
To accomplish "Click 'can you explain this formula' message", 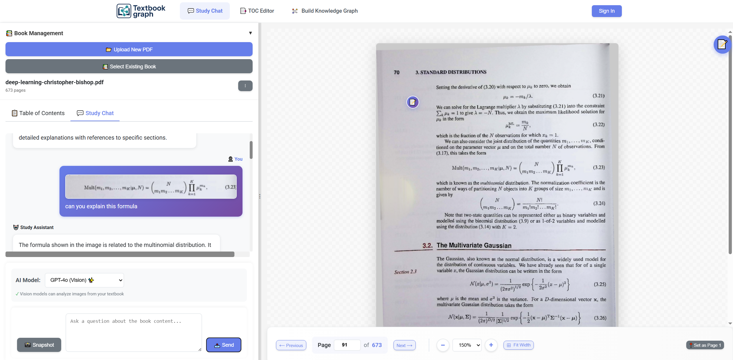I will coord(101,206).
